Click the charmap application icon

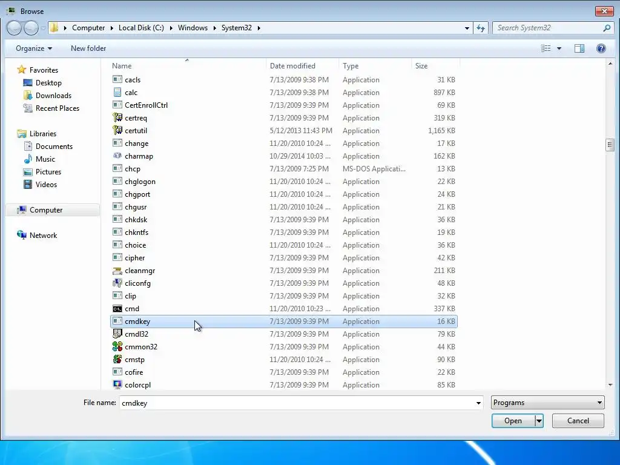117,156
